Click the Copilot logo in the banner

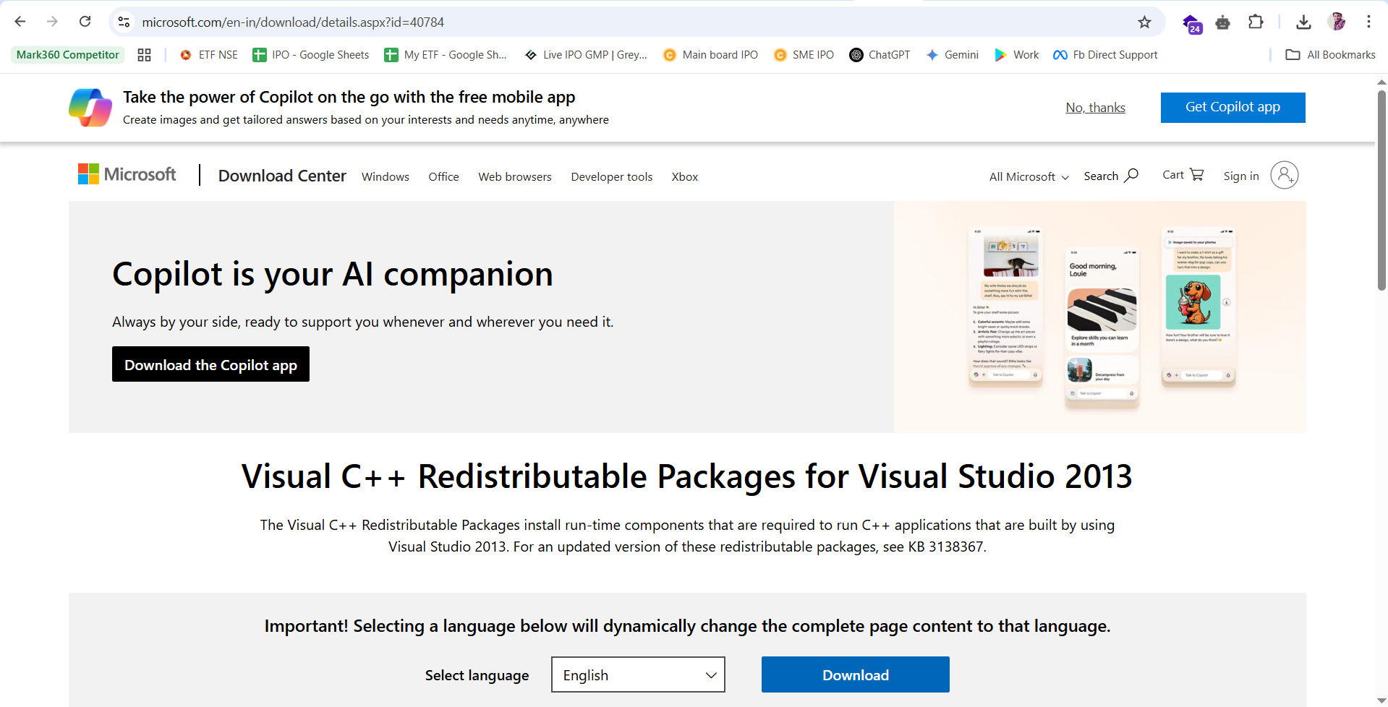90,108
